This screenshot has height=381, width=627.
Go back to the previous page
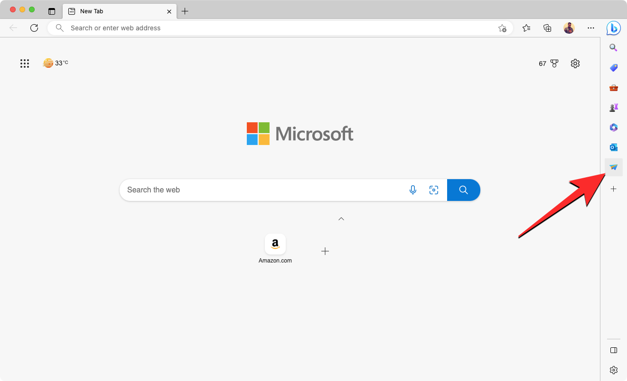[x=13, y=28]
